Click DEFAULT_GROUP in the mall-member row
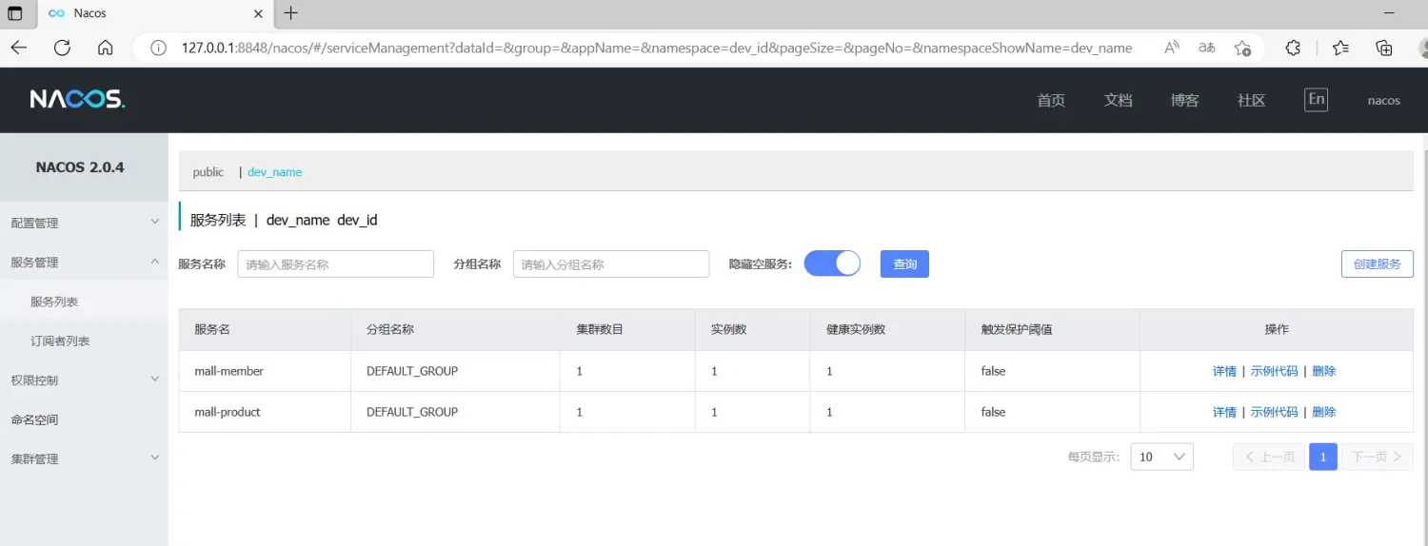Screen dimensions: 1428x546 coord(412,371)
